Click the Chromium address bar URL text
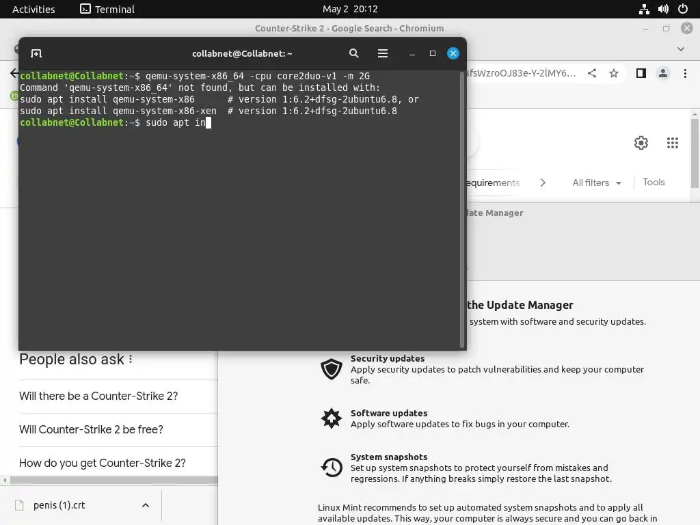The width and height of the screenshot is (700, 525). [522, 73]
